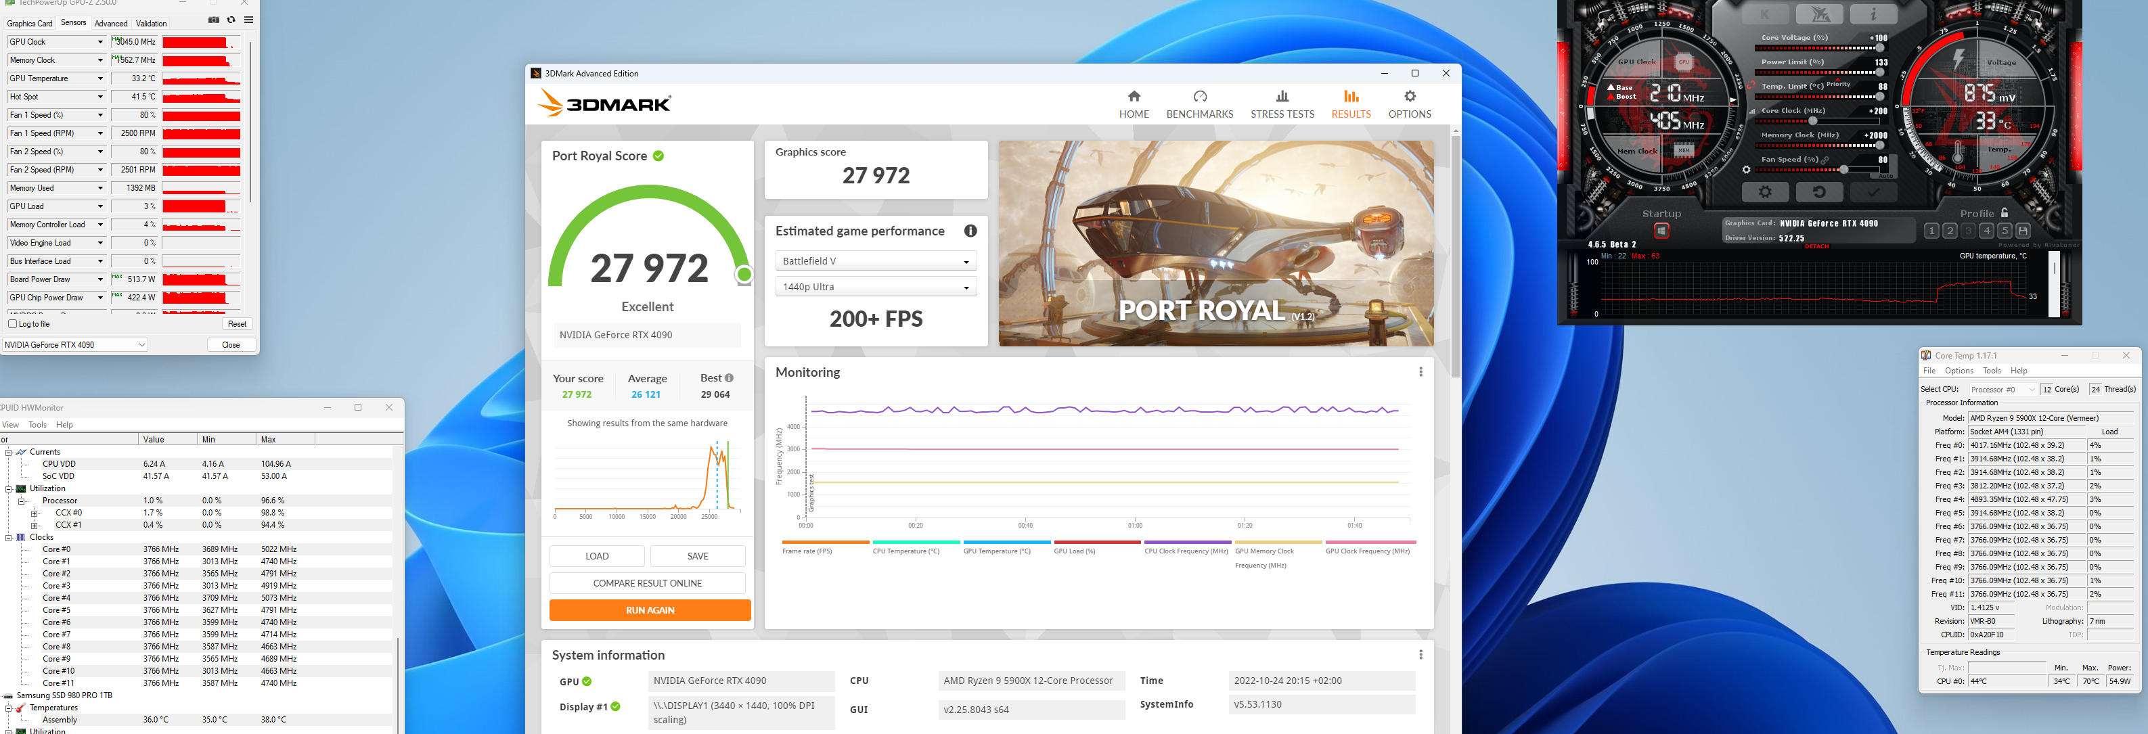This screenshot has height=734, width=2148.
Task: Open the curve editor bars beside Core Clock
Action: click(x=1752, y=111)
